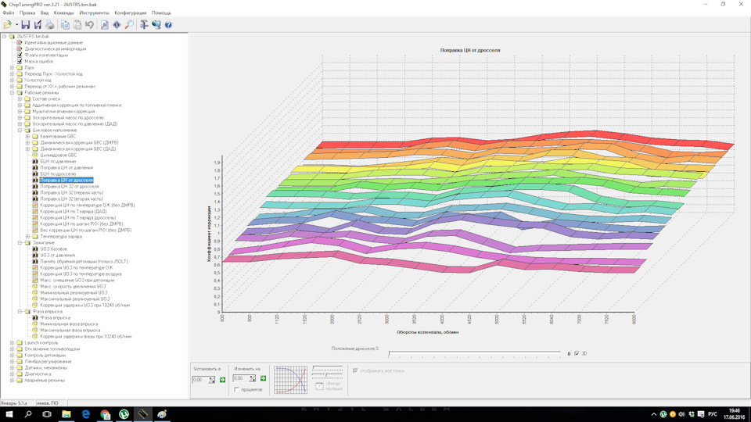Select Цилиндровое GBC tree item
Viewport: 751px width, 422px height.
tap(59, 155)
